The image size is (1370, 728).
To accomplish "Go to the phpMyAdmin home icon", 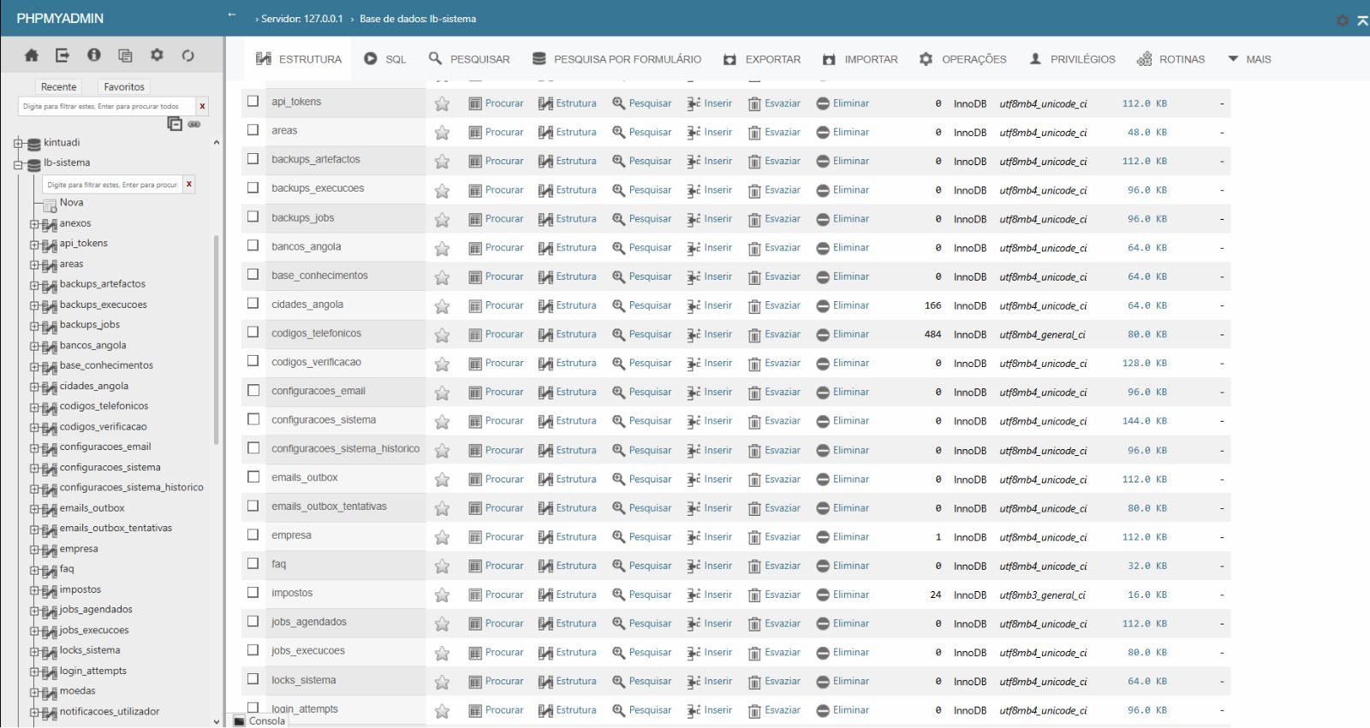I will coord(32,56).
